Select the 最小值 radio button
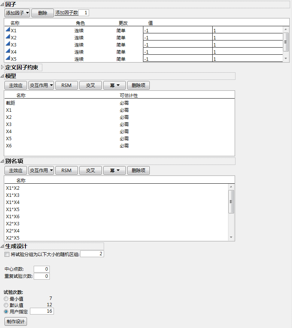 coord(6,299)
